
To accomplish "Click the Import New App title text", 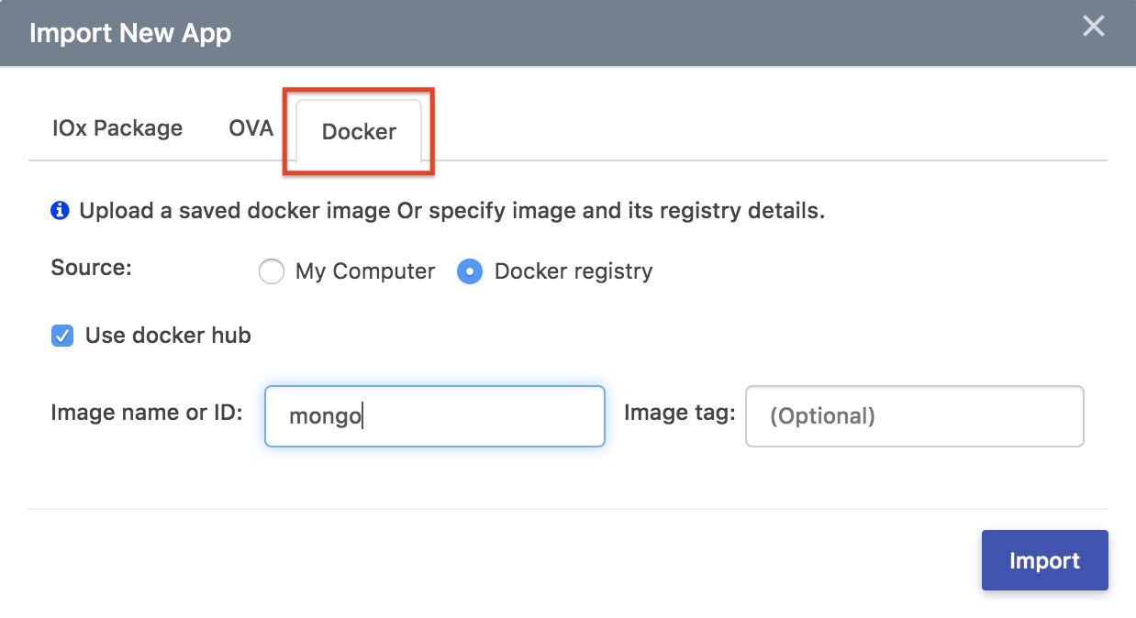I will point(130,34).
